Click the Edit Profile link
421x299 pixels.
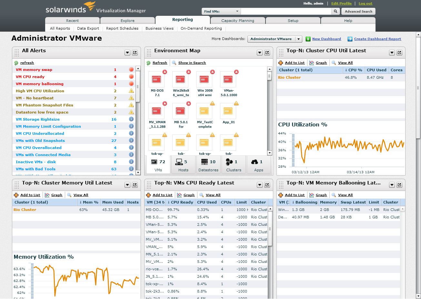pos(341,4)
